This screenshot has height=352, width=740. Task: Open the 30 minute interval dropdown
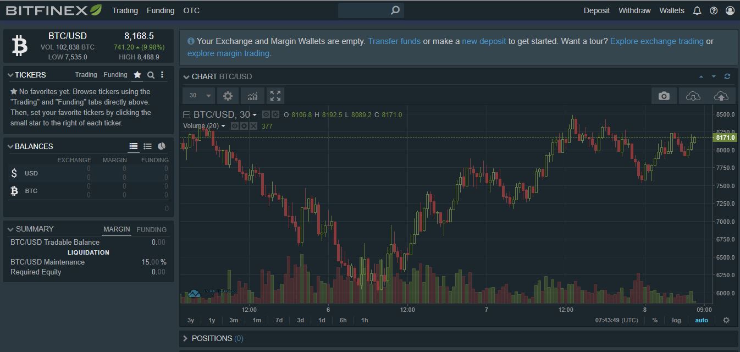[x=198, y=96]
